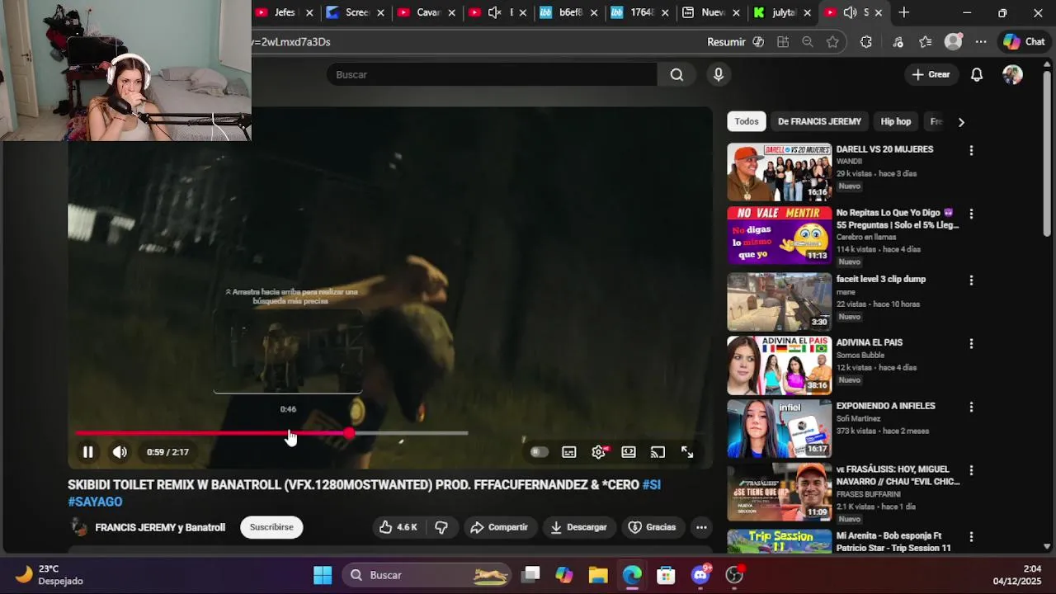Subscribe with the Suscribirse button

point(271,527)
